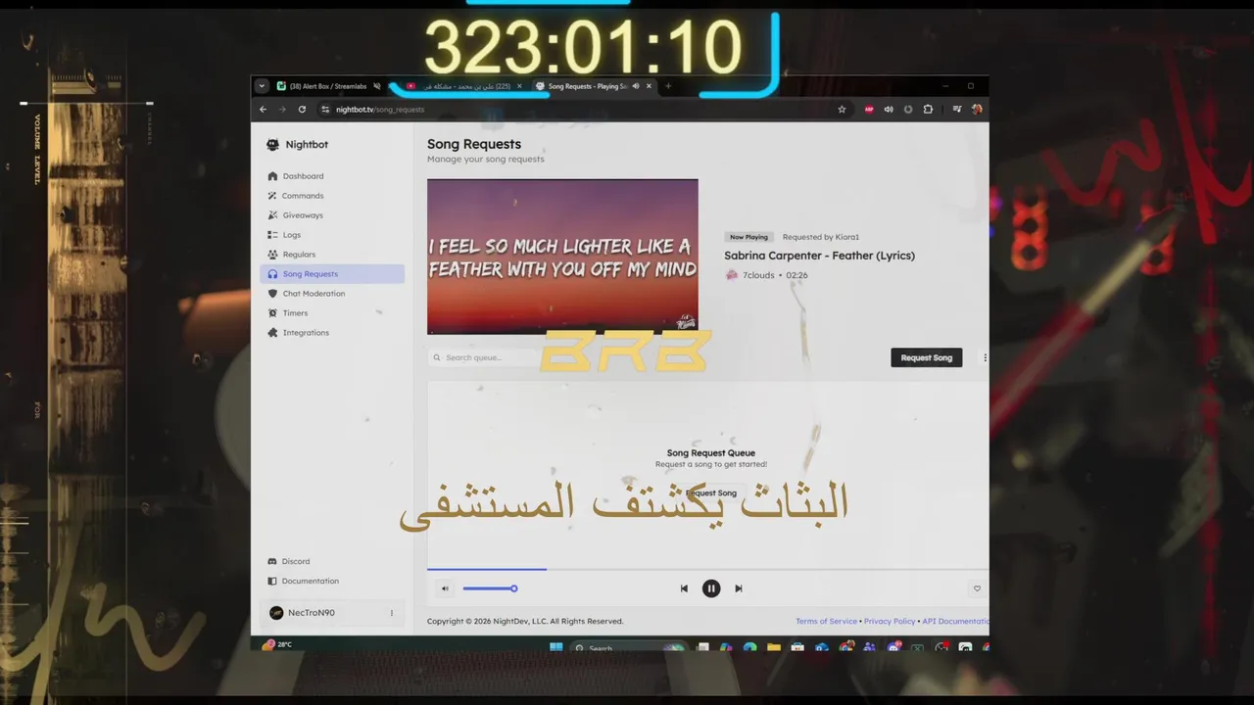1254x705 pixels.
Task: Reload the nightbot.tv page
Action: 302,110
